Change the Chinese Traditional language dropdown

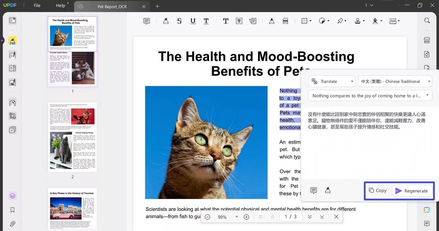[x=395, y=82]
